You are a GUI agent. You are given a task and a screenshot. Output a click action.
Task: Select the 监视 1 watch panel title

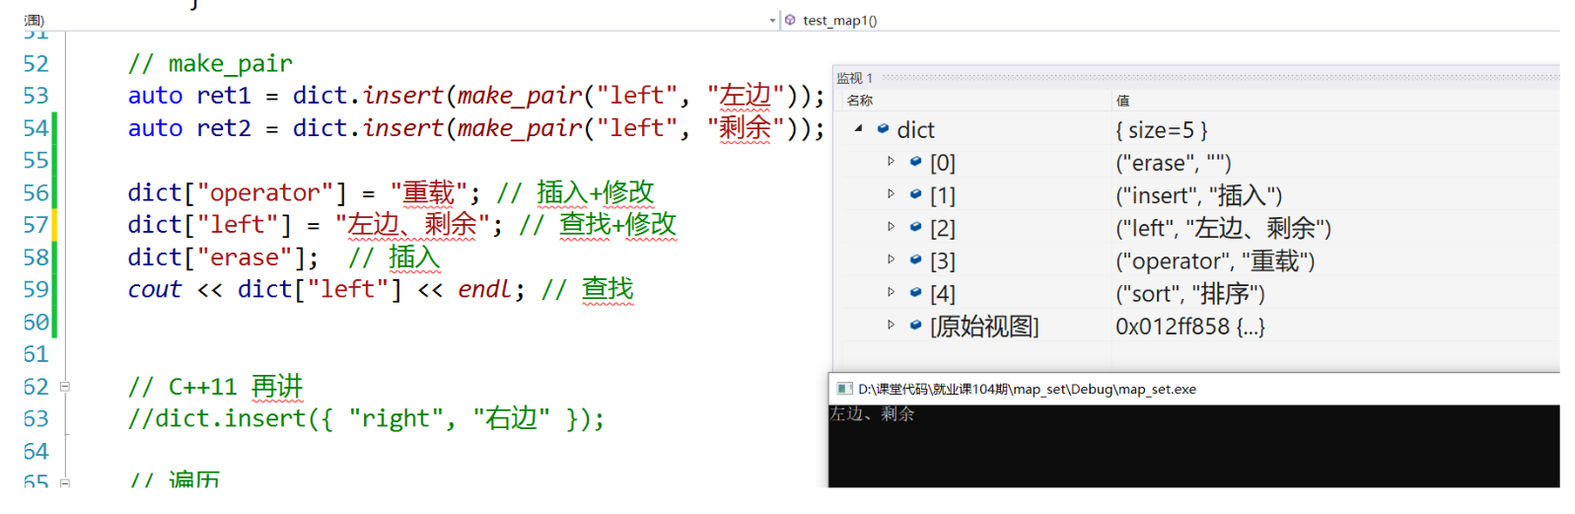click(854, 78)
